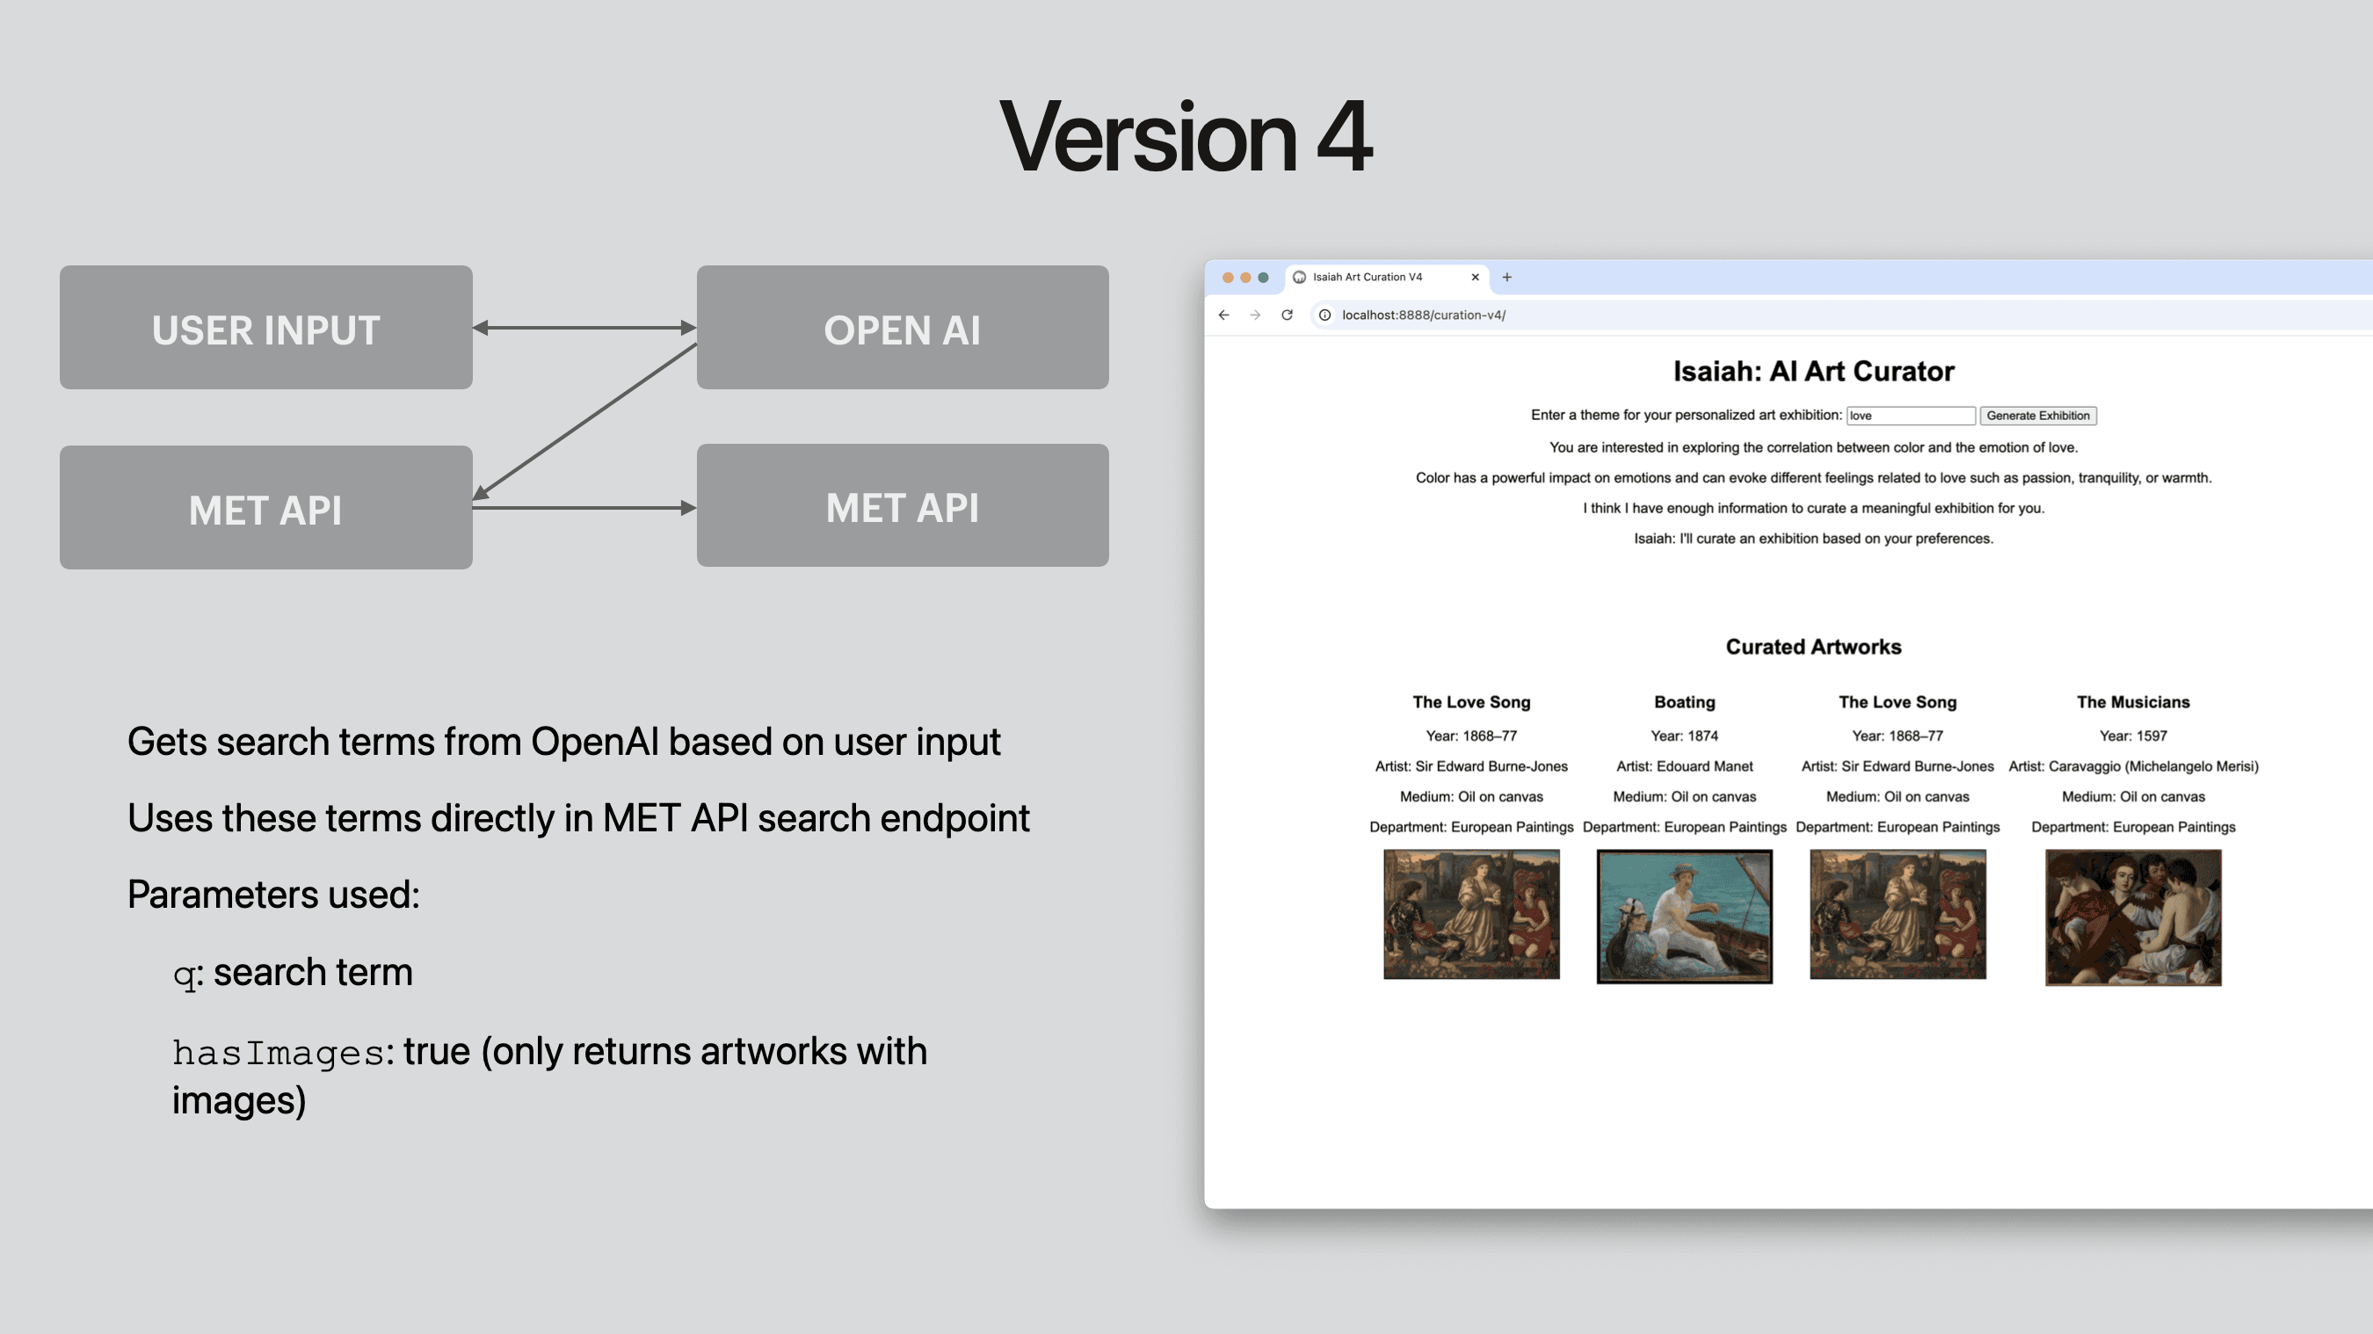Click the browser back arrow
The image size is (2373, 1334).
pyautogui.click(x=1223, y=315)
